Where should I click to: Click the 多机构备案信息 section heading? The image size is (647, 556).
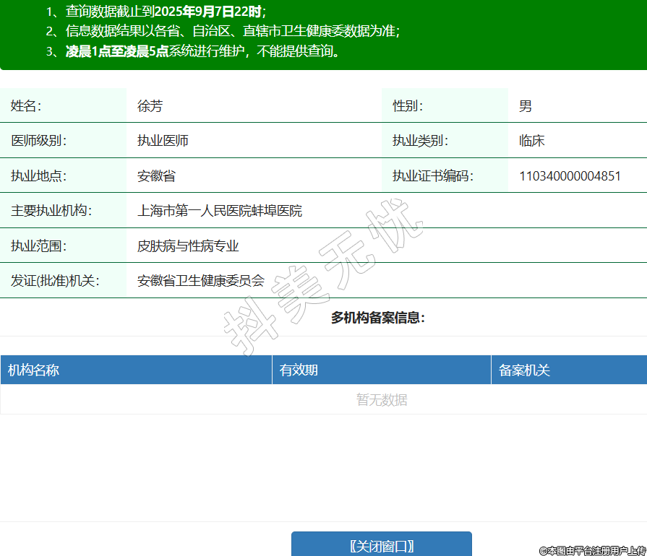[378, 318]
